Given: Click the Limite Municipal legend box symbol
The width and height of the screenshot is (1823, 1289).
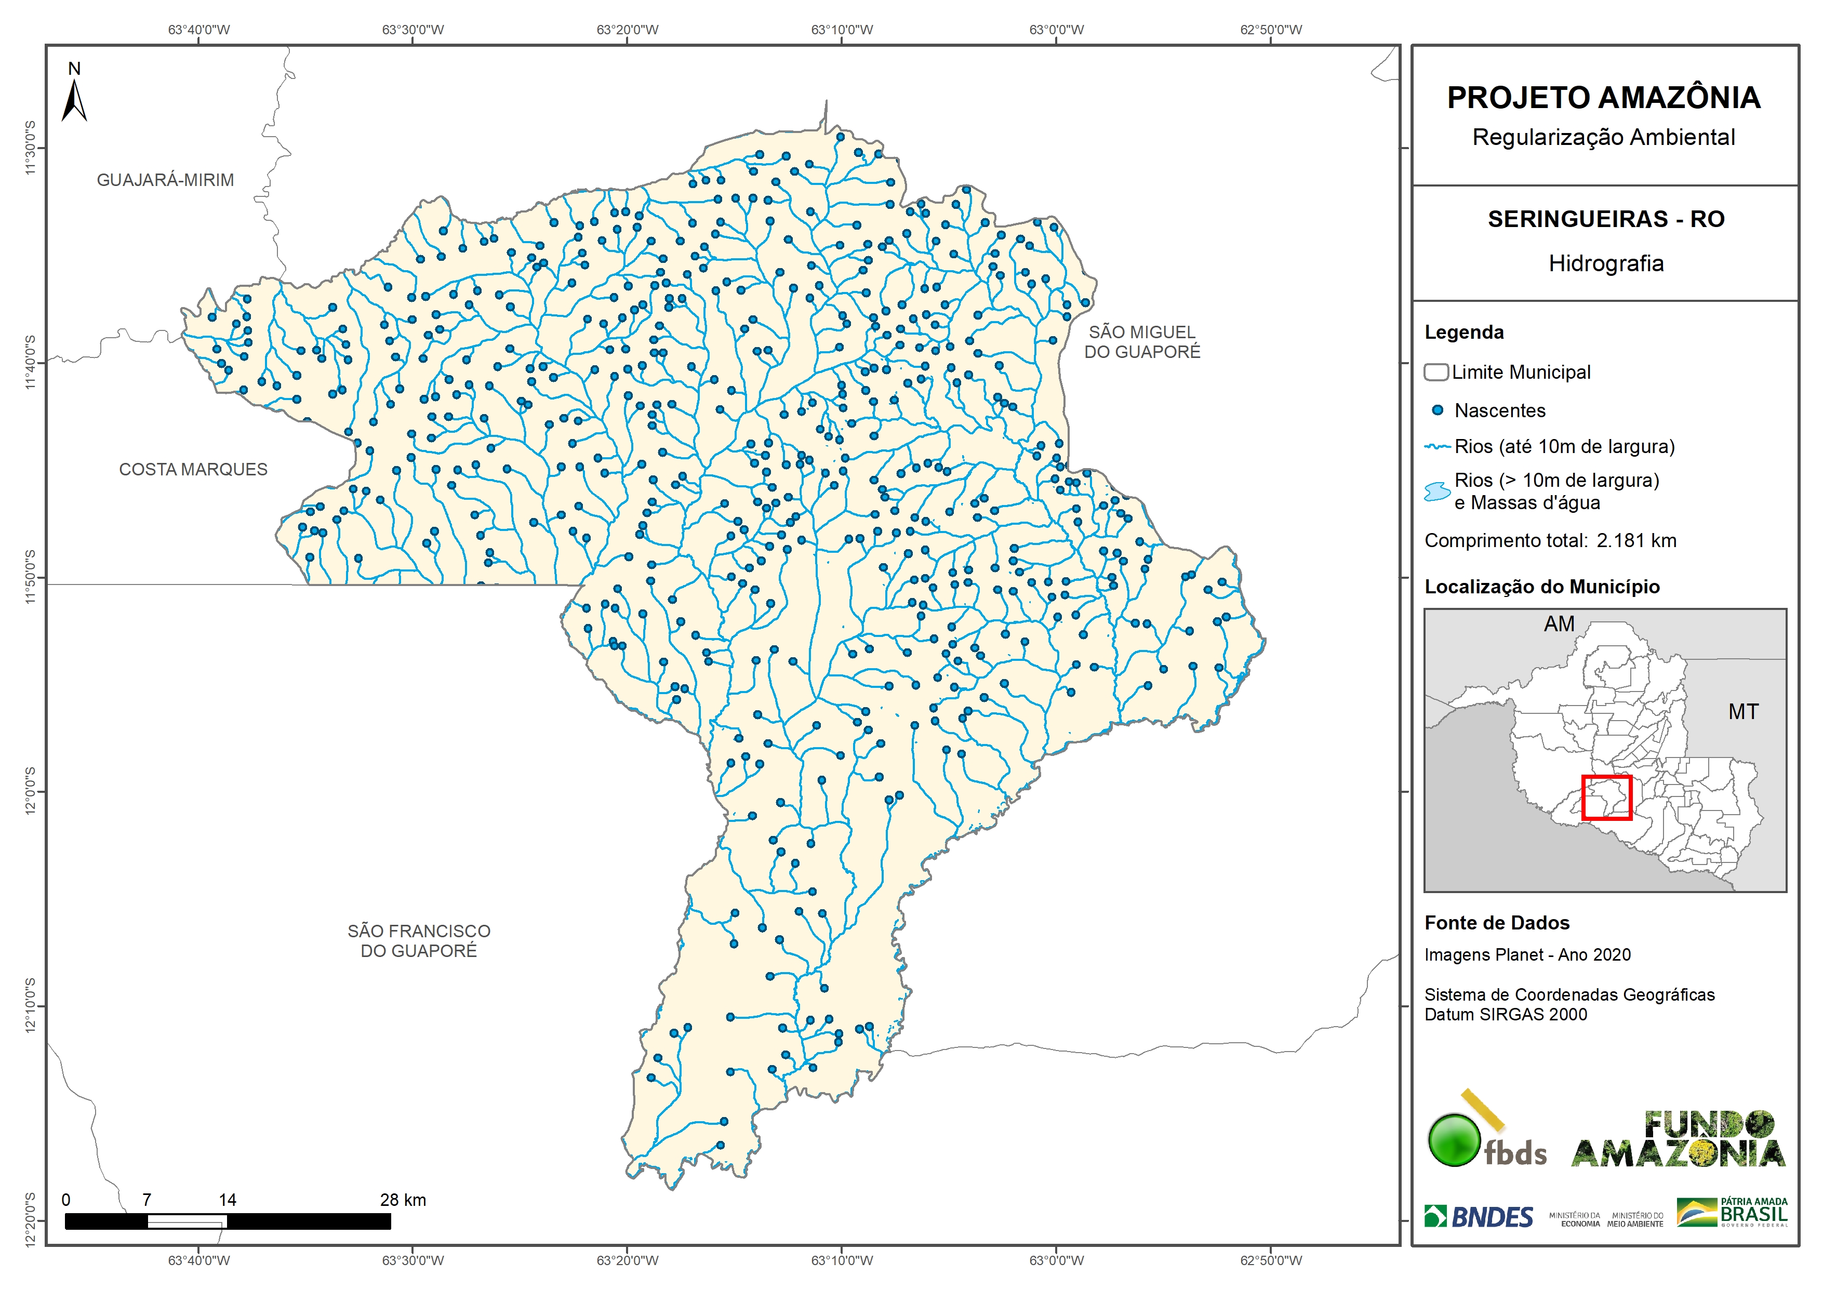Looking at the screenshot, I should coord(1436,373).
